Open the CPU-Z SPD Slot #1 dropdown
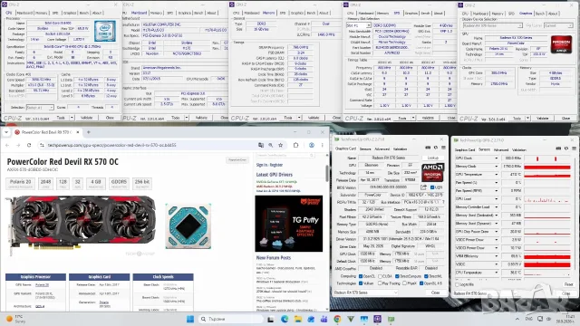580x326 pixels. [x=359, y=25]
